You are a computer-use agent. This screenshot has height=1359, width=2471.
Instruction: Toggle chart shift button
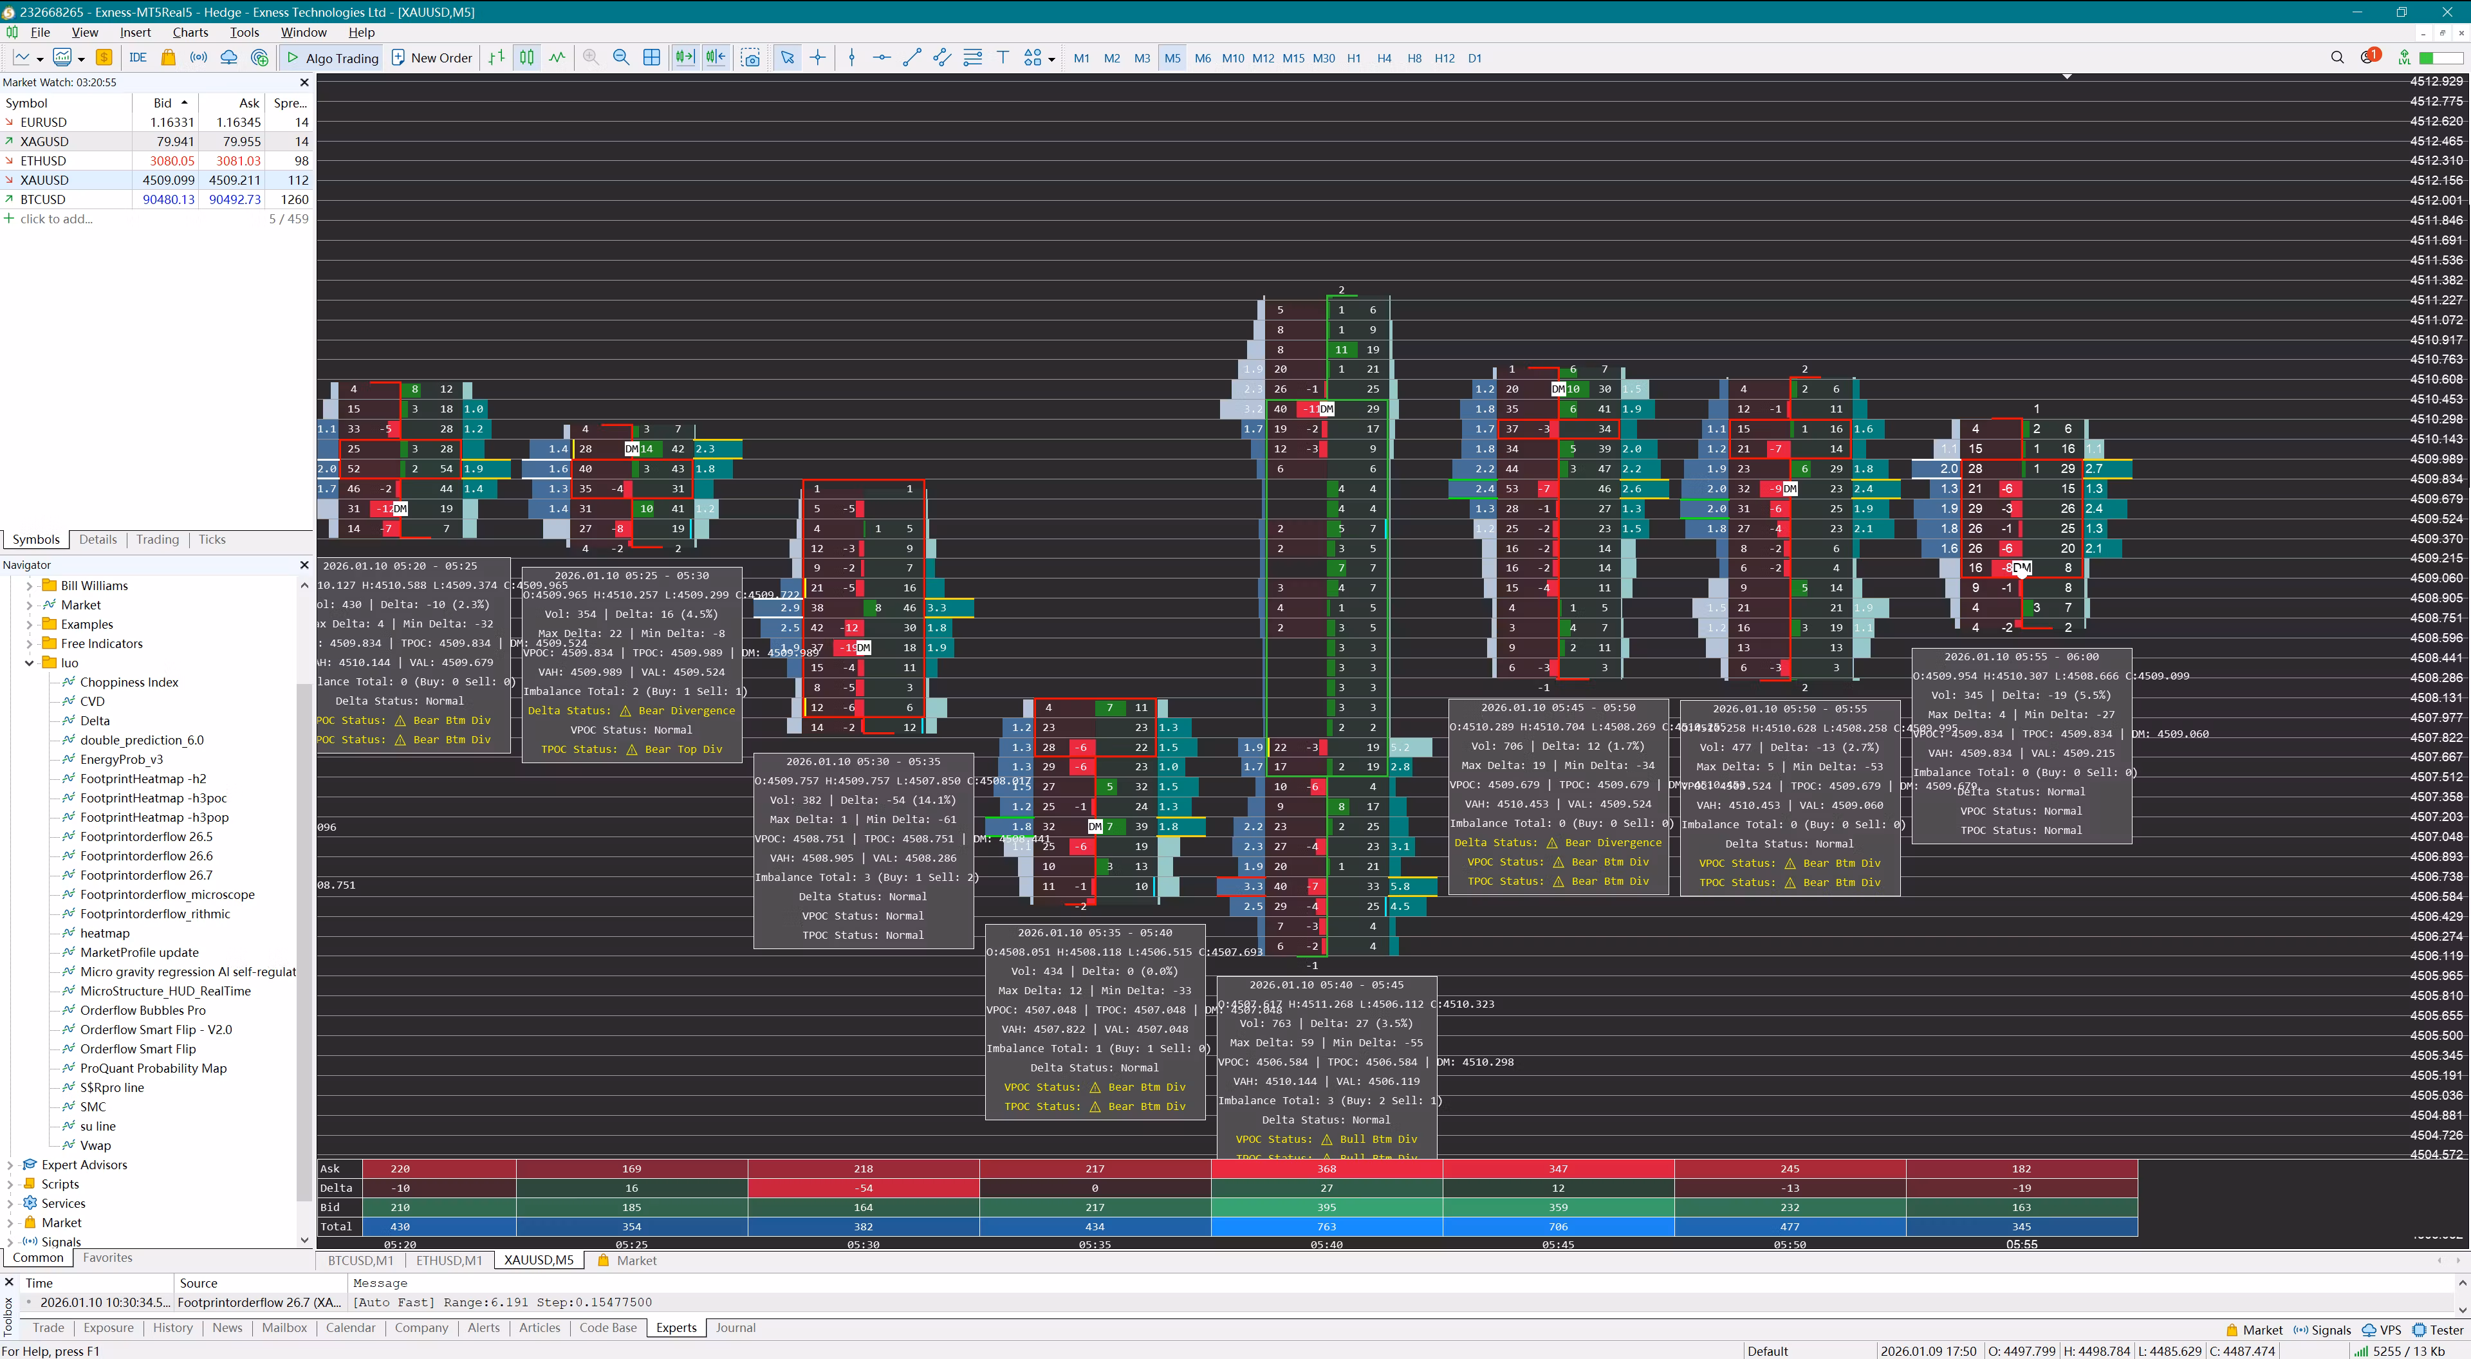(716, 57)
